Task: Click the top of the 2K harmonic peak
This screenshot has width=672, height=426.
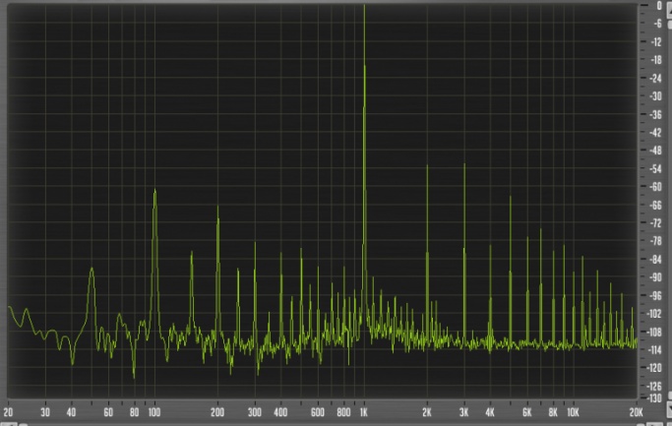Action: (x=427, y=166)
